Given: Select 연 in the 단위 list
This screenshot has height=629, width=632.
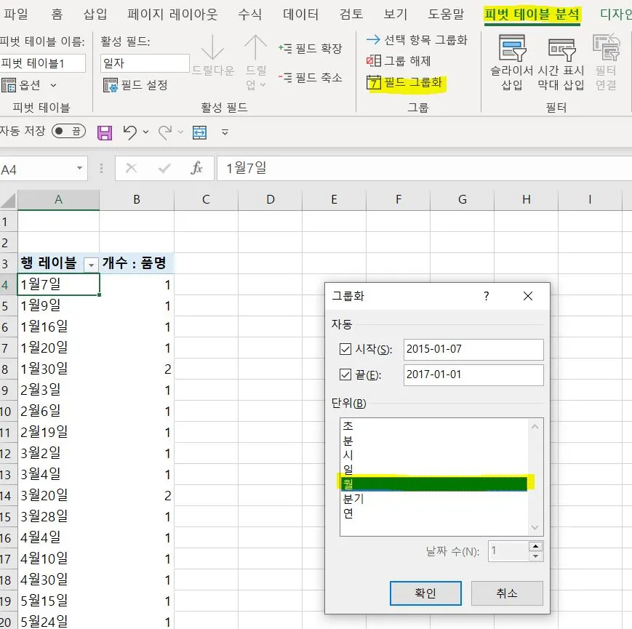Looking at the screenshot, I should pos(434,513).
